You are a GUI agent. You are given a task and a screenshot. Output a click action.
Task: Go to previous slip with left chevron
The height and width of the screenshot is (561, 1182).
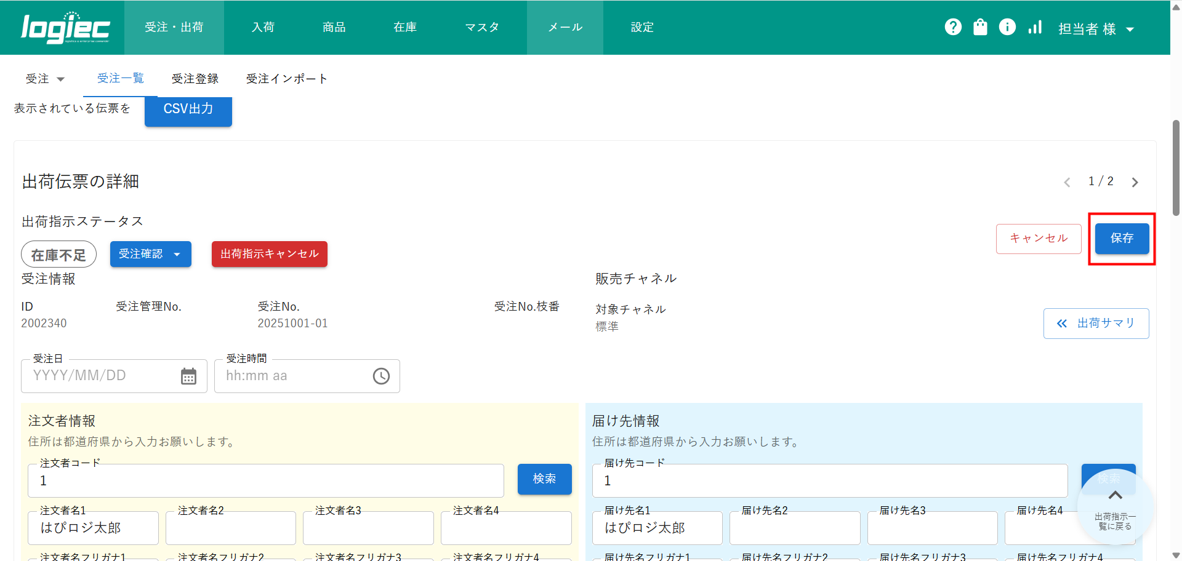click(1067, 182)
